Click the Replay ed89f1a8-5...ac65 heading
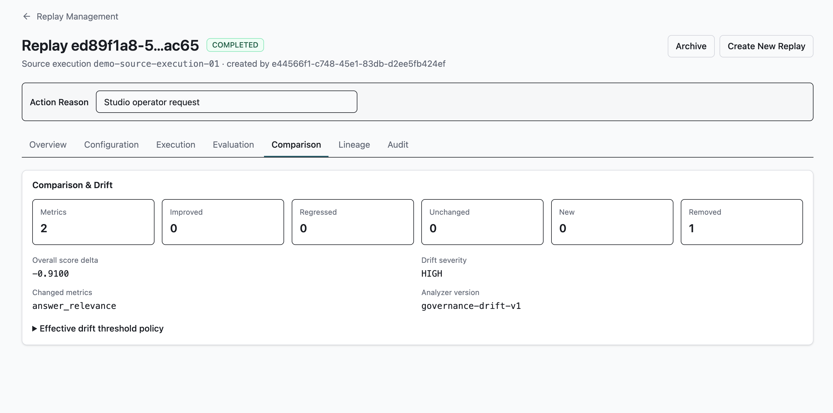 [x=110, y=45]
